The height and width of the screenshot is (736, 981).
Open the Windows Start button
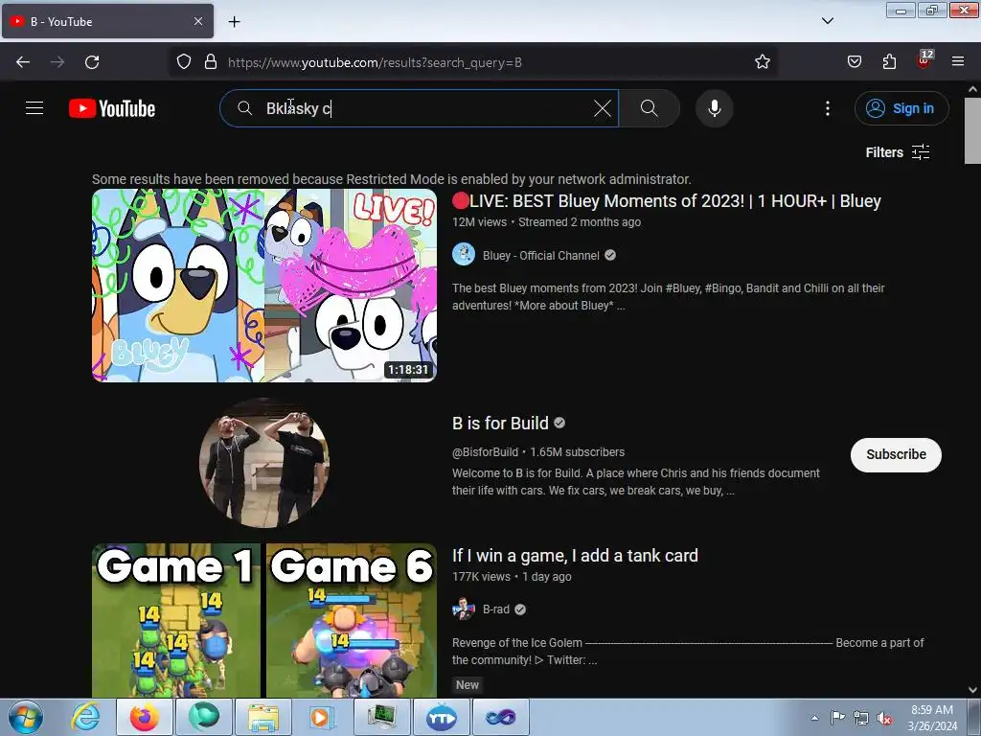pos(26,717)
